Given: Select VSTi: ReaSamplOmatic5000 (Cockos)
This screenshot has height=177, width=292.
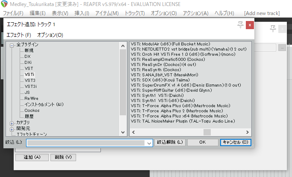Looking at the screenshot, I should click(x=168, y=60).
